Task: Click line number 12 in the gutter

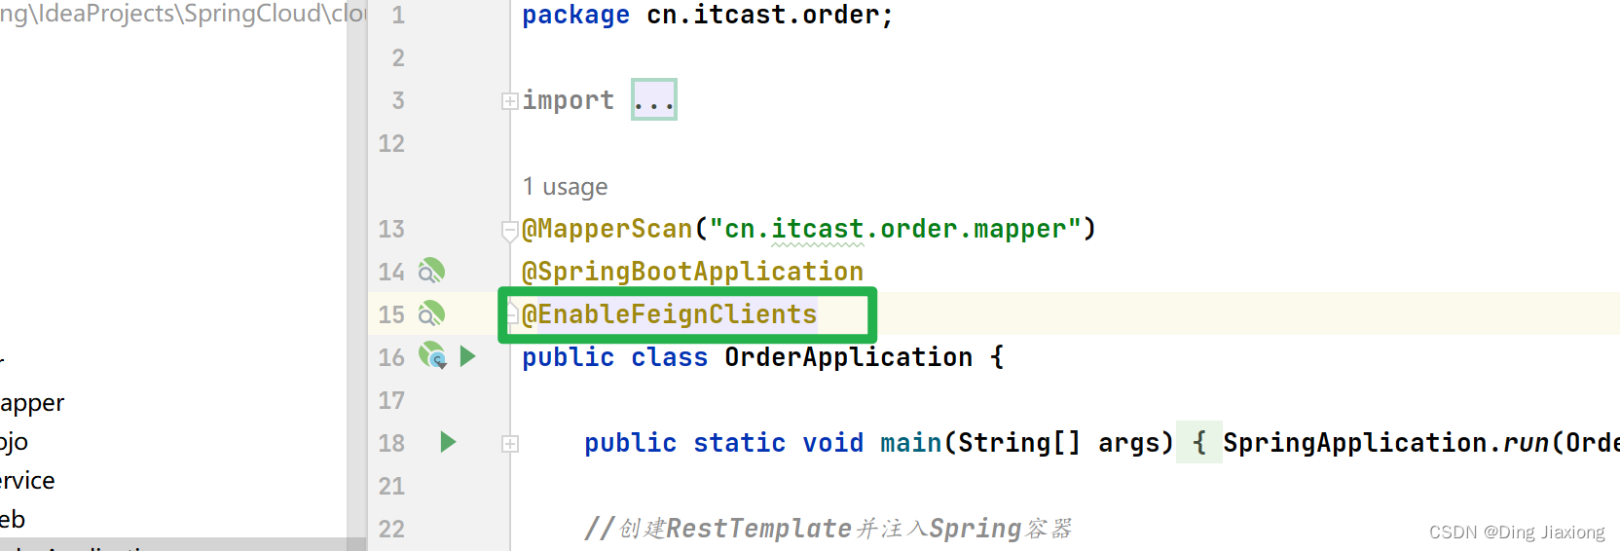Action: click(391, 143)
